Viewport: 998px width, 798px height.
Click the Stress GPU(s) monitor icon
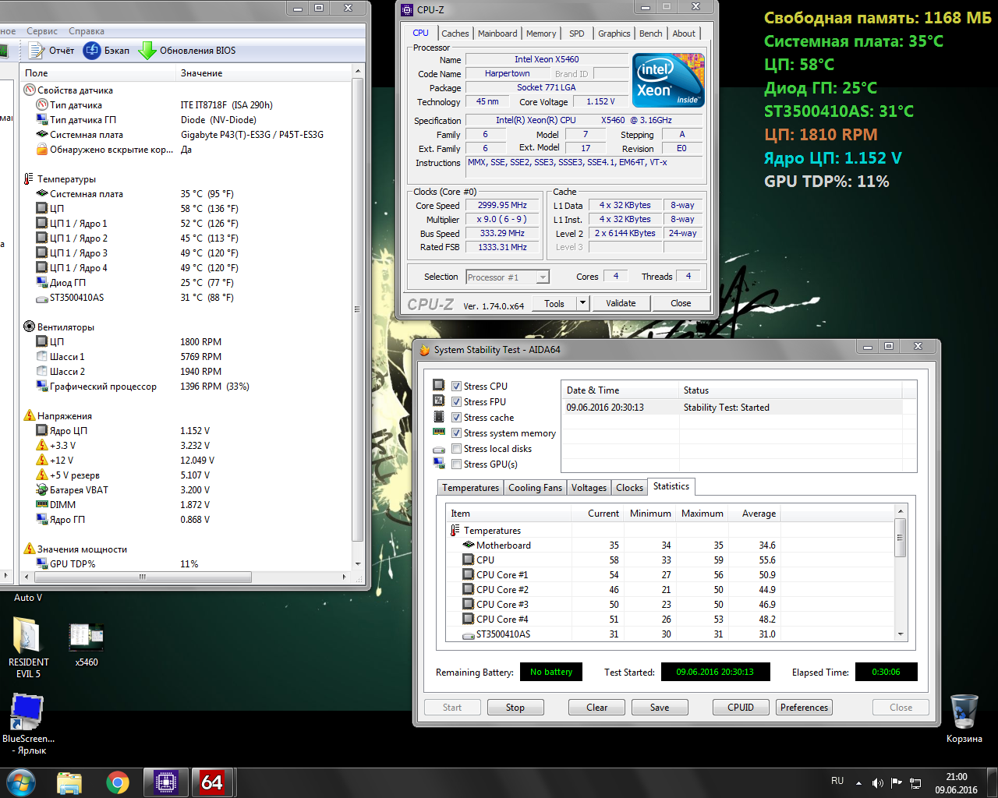point(439,464)
